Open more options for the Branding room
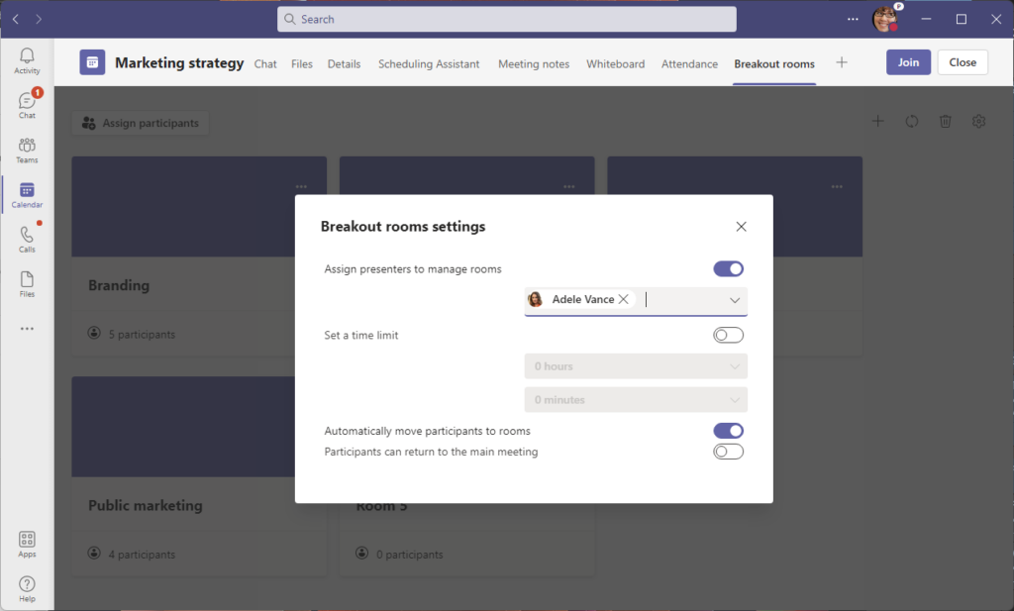The height and width of the screenshot is (611, 1014). point(301,187)
